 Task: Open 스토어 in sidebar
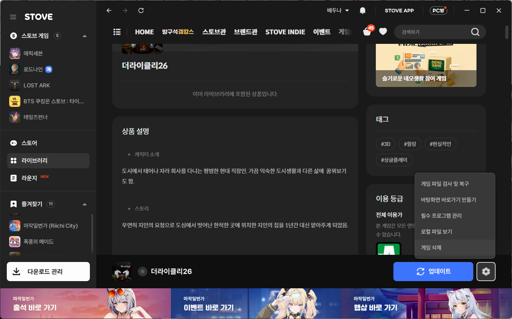48,143
